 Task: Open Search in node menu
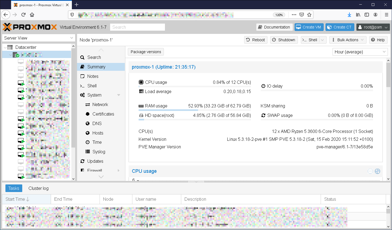pos(101,57)
